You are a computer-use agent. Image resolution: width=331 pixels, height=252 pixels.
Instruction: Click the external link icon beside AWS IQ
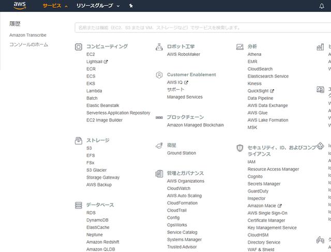pos(186,83)
